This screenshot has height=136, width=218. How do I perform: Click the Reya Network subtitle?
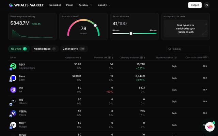[x=27, y=68]
